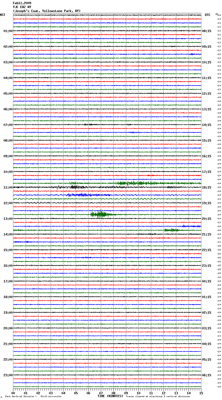The width and height of the screenshot is (222, 400).
Task: Click the TIME (MINUTES) axis title
Action: [x=110, y=396]
